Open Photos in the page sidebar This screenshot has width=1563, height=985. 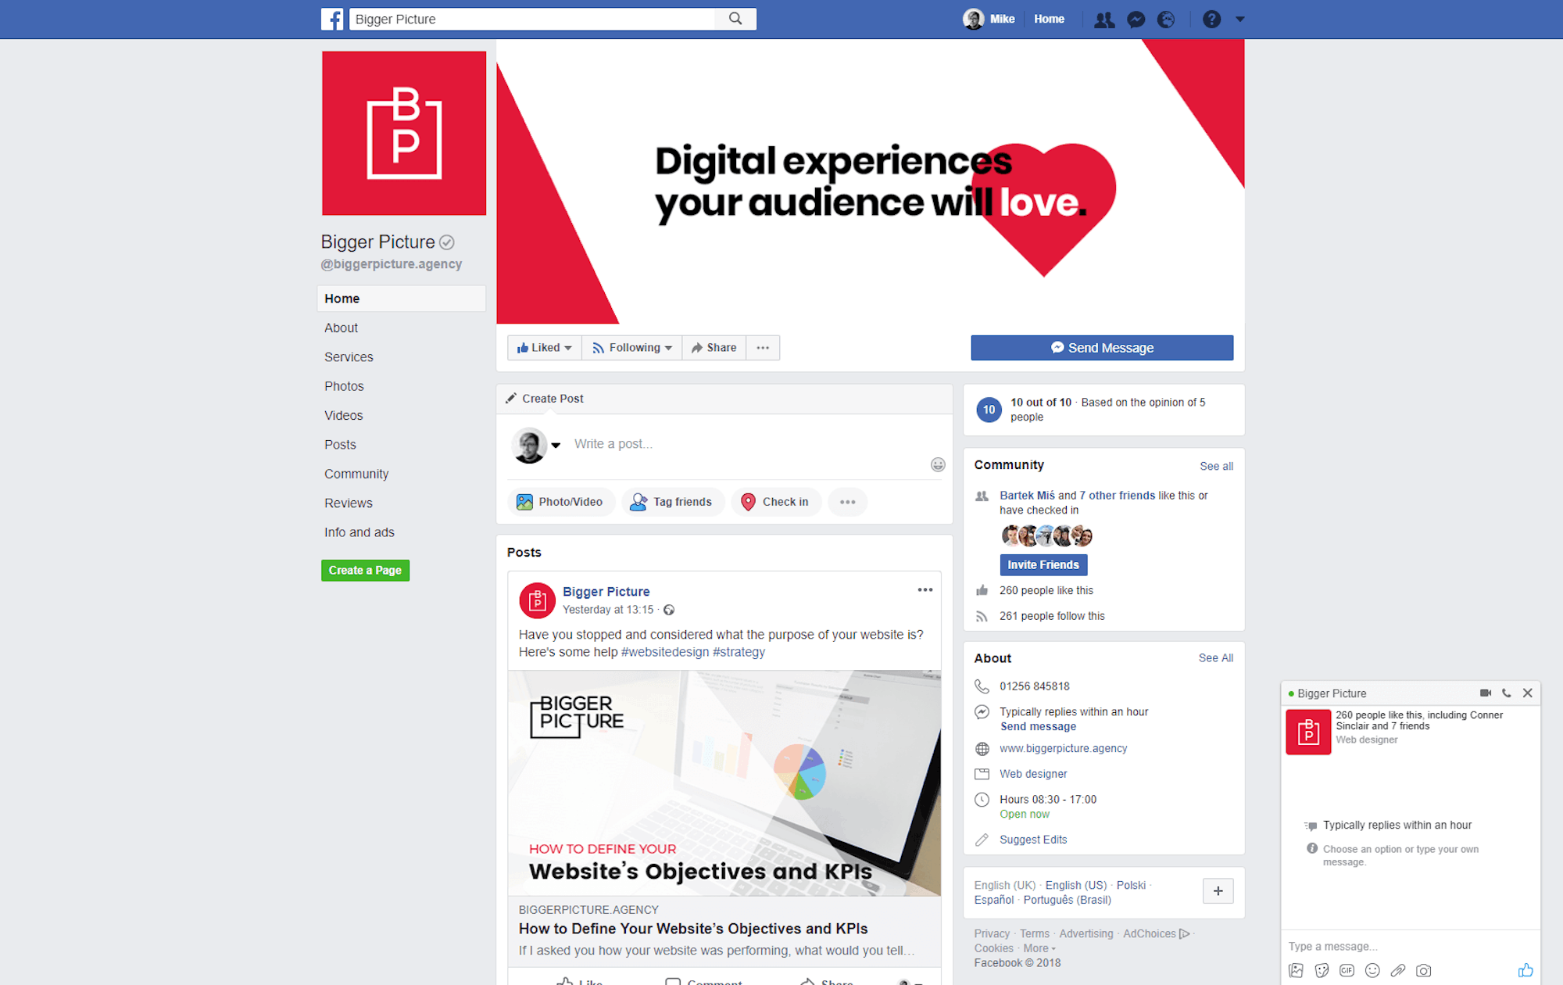click(x=344, y=386)
